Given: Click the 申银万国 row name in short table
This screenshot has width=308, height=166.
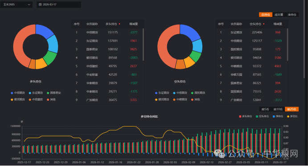Looking at the screenshot, I should 236,75.
